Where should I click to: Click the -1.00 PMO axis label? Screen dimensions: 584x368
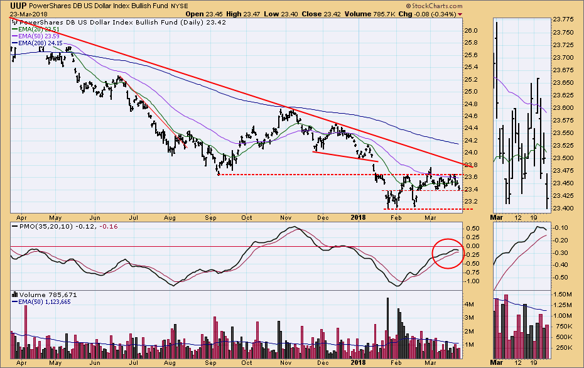click(x=472, y=281)
